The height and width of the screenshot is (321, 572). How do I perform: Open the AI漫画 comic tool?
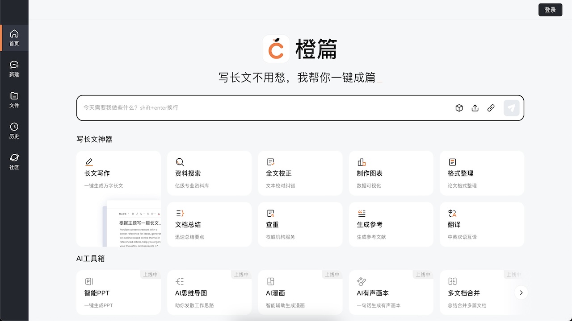click(x=300, y=292)
